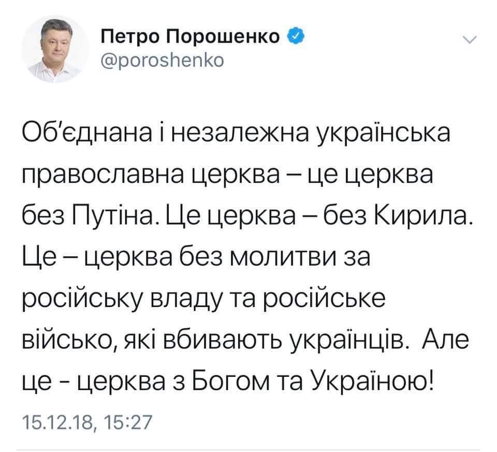The image size is (497, 452).
Task: Click the blue verified badge icon
Action: (296, 36)
